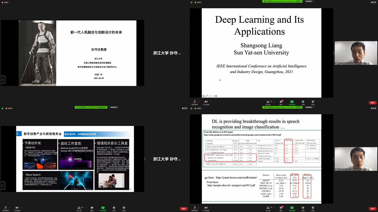The width and height of the screenshot is (378, 212).
Task: Click the Record icon in bottom-right meeting window
Action: 303,208
